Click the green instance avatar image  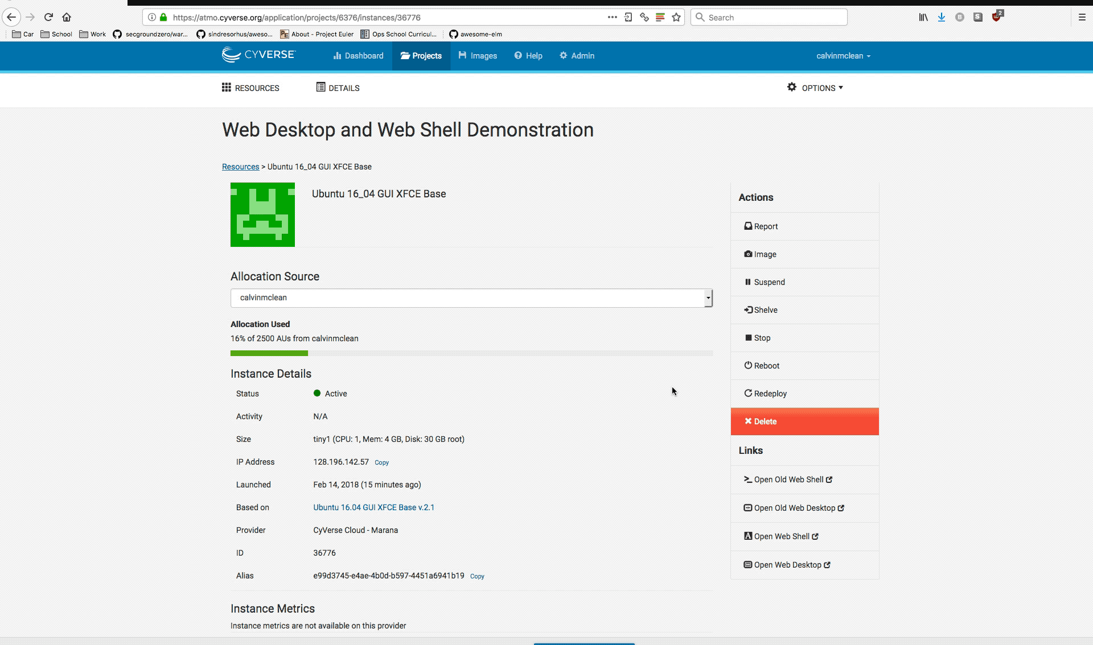click(262, 214)
